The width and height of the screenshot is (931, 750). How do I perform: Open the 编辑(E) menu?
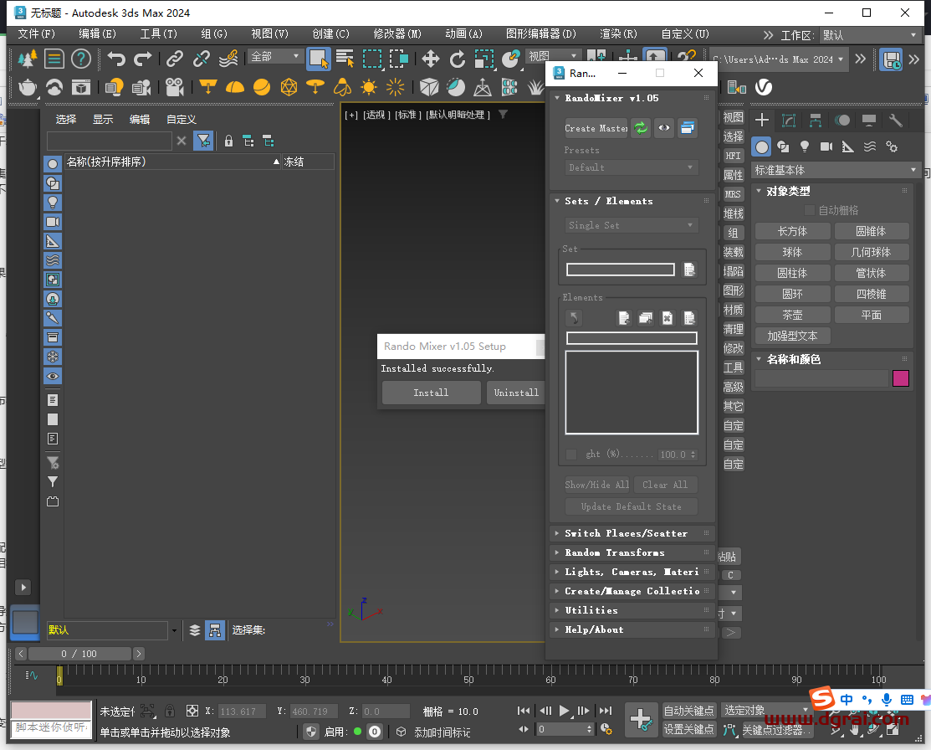(x=97, y=33)
